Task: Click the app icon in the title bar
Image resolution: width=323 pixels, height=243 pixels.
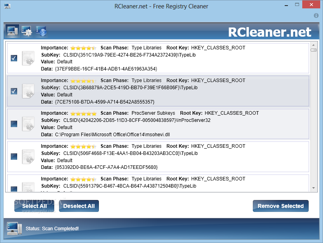Action: [x=8, y=6]
